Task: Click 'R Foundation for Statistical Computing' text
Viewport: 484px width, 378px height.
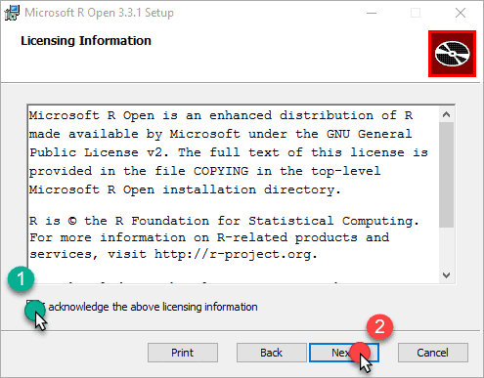Action: click(x=267, y=221)
